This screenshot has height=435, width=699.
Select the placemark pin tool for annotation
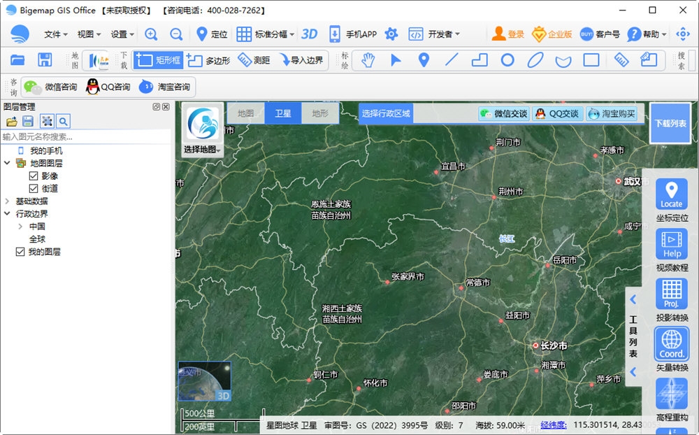tap(423, 60)
